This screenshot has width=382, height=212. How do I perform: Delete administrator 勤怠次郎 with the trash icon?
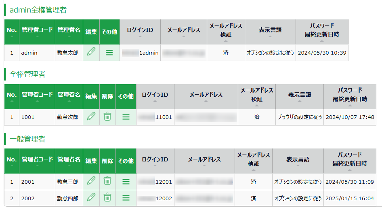pyautogui.click(x=107, y=117)
